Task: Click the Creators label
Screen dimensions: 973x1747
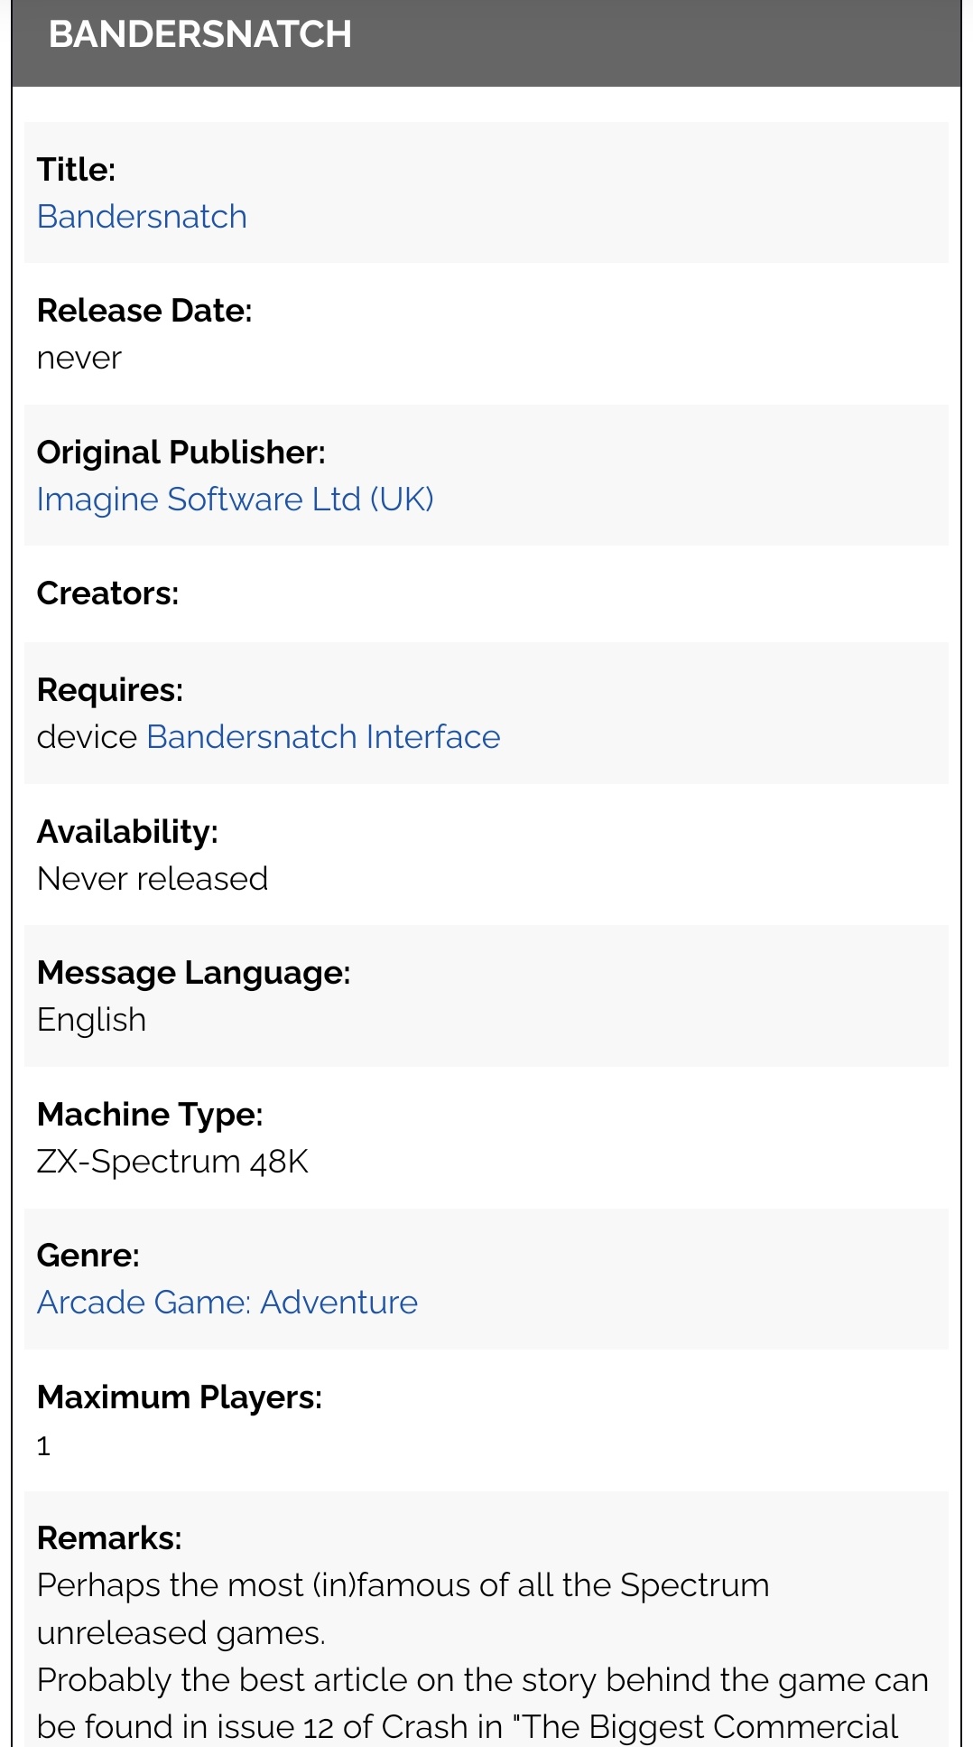Action: [x=107, y=593]
